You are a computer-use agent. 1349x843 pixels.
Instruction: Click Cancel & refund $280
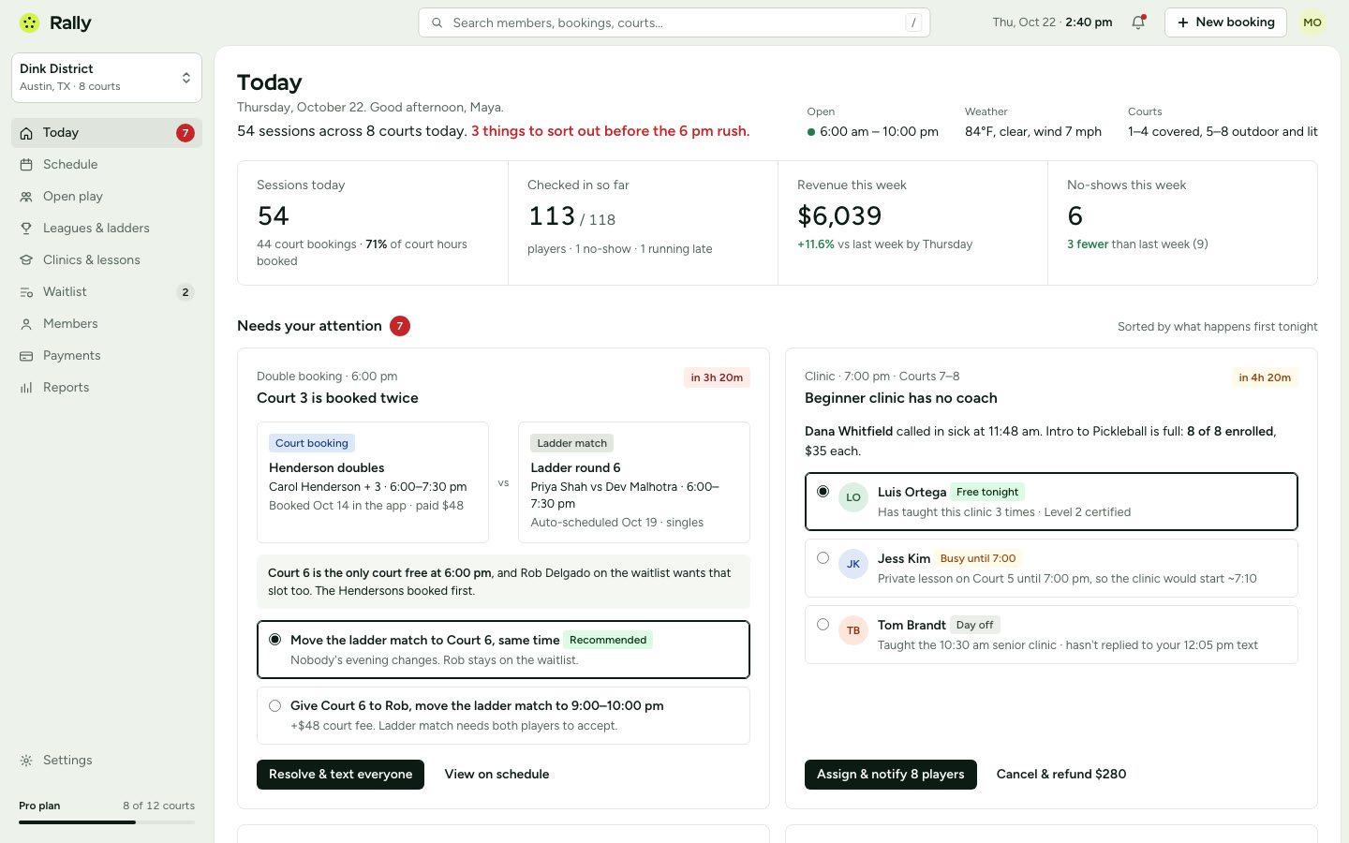[x=1061, y=775]
